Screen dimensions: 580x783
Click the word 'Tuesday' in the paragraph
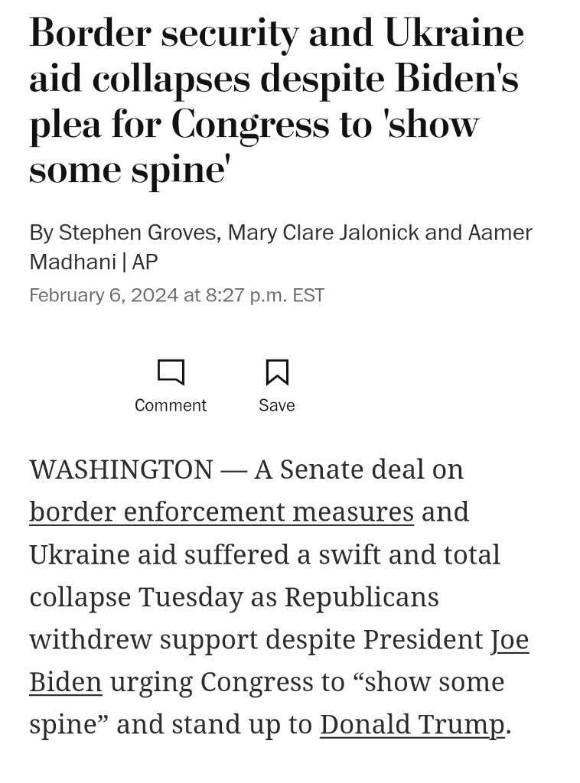pos(191,597)
